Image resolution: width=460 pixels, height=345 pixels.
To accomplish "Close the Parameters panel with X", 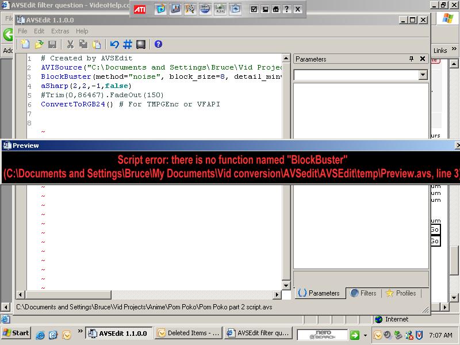I will [x=423, y=59].
